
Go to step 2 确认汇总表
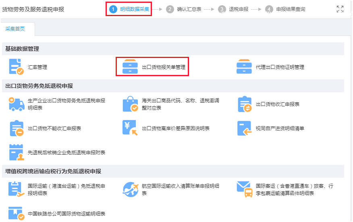[x=184, y=9]
